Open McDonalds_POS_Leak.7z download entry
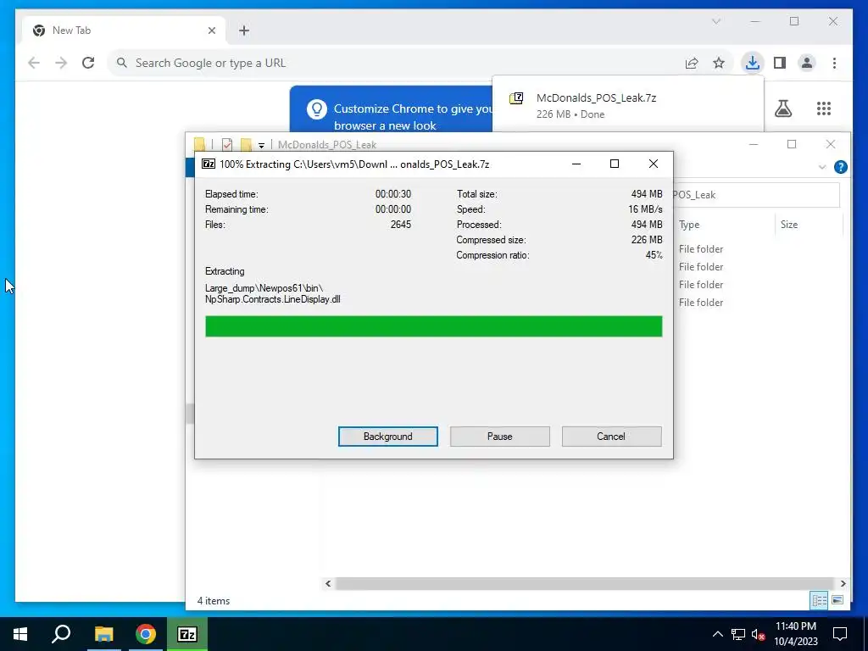 pyautogui.click(x=628, y=105)
